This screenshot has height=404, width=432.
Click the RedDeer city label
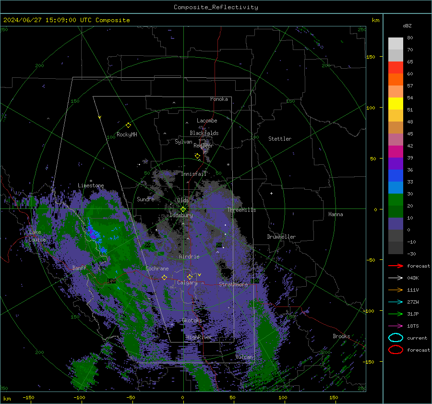204,146
